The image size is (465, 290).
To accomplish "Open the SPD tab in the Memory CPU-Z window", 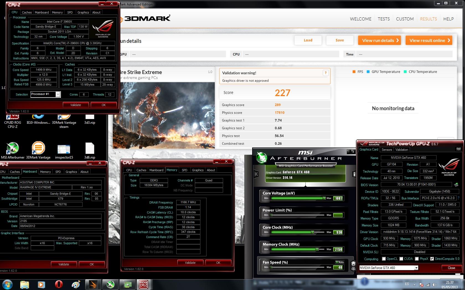I will (x=185, y=170).
